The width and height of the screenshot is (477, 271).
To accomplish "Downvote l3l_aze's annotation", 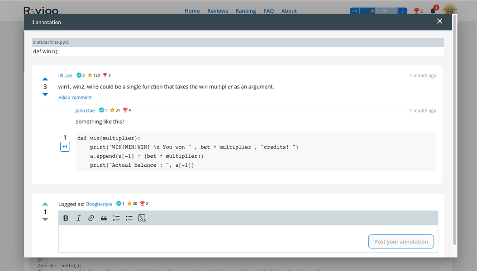I will 45,94.
